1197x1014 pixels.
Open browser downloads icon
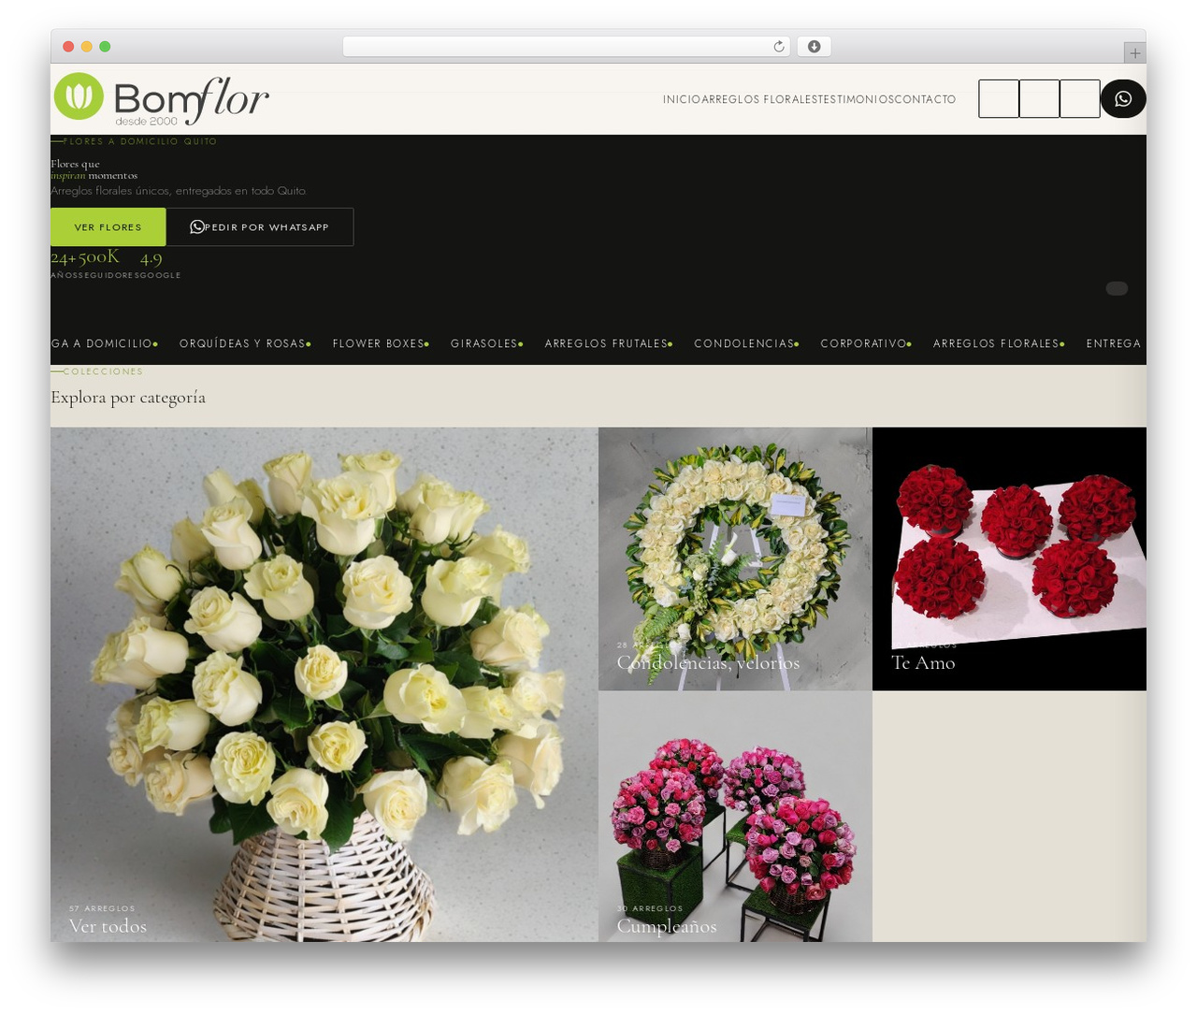(814, 47)
